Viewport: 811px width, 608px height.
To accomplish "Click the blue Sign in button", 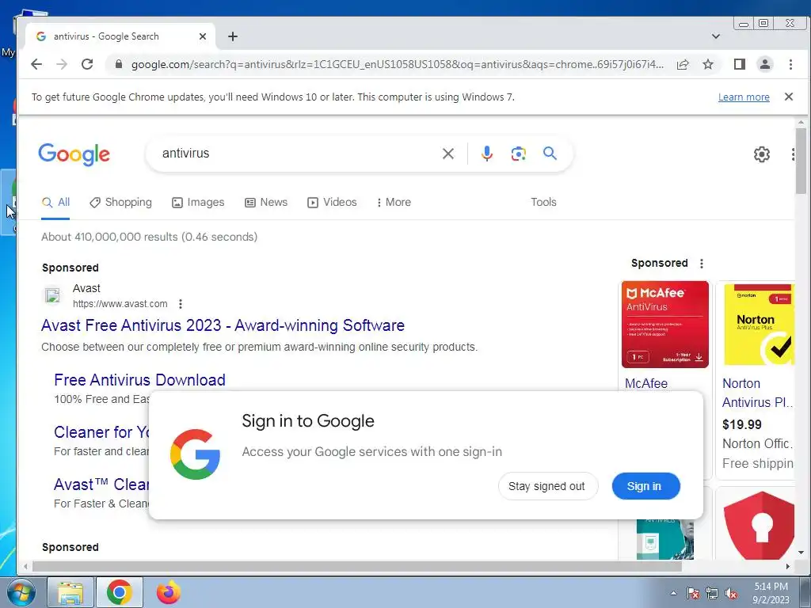I will coord(645,486).
